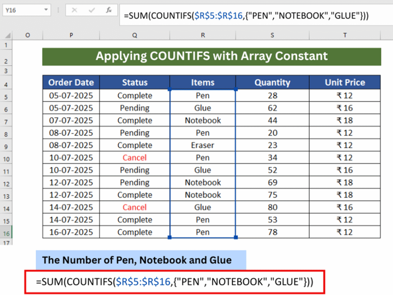
Task: Click the date cell 16-07-2025
Action: (71, 232)
